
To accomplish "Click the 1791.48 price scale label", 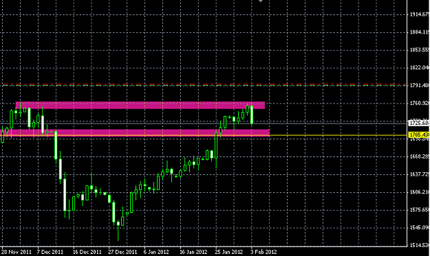I will tap(420, 85).
